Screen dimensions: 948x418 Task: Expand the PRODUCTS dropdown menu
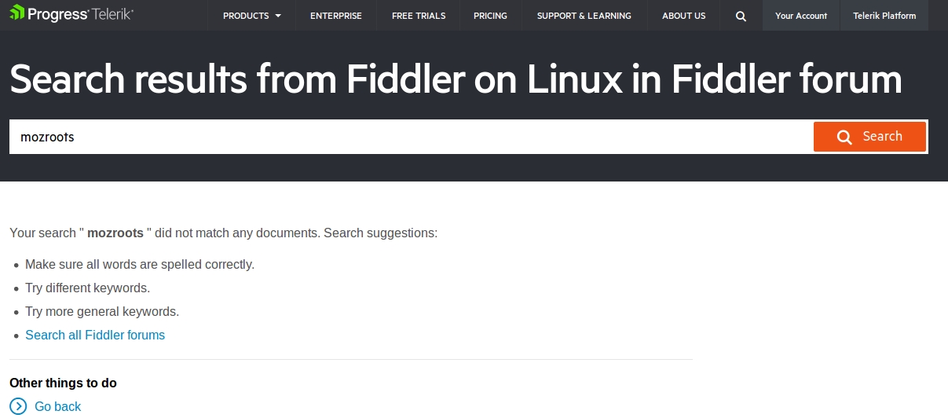pyautogui.click(x=251, y=16)
